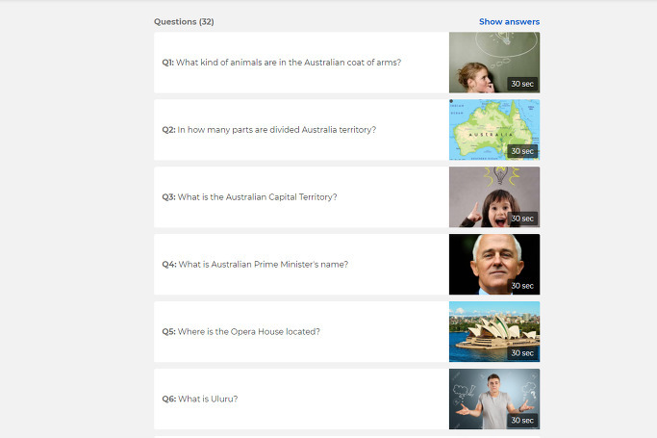Click the 30 sec badge on Q4 portrait

coord(522,286)
